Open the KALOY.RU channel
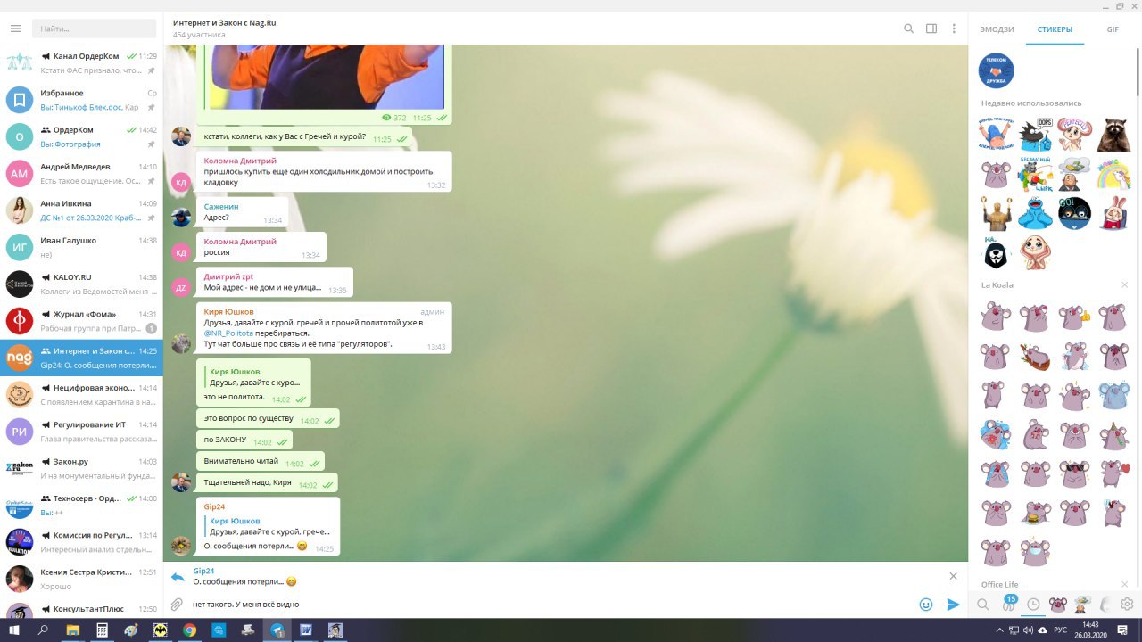 [x=81, y=284]
